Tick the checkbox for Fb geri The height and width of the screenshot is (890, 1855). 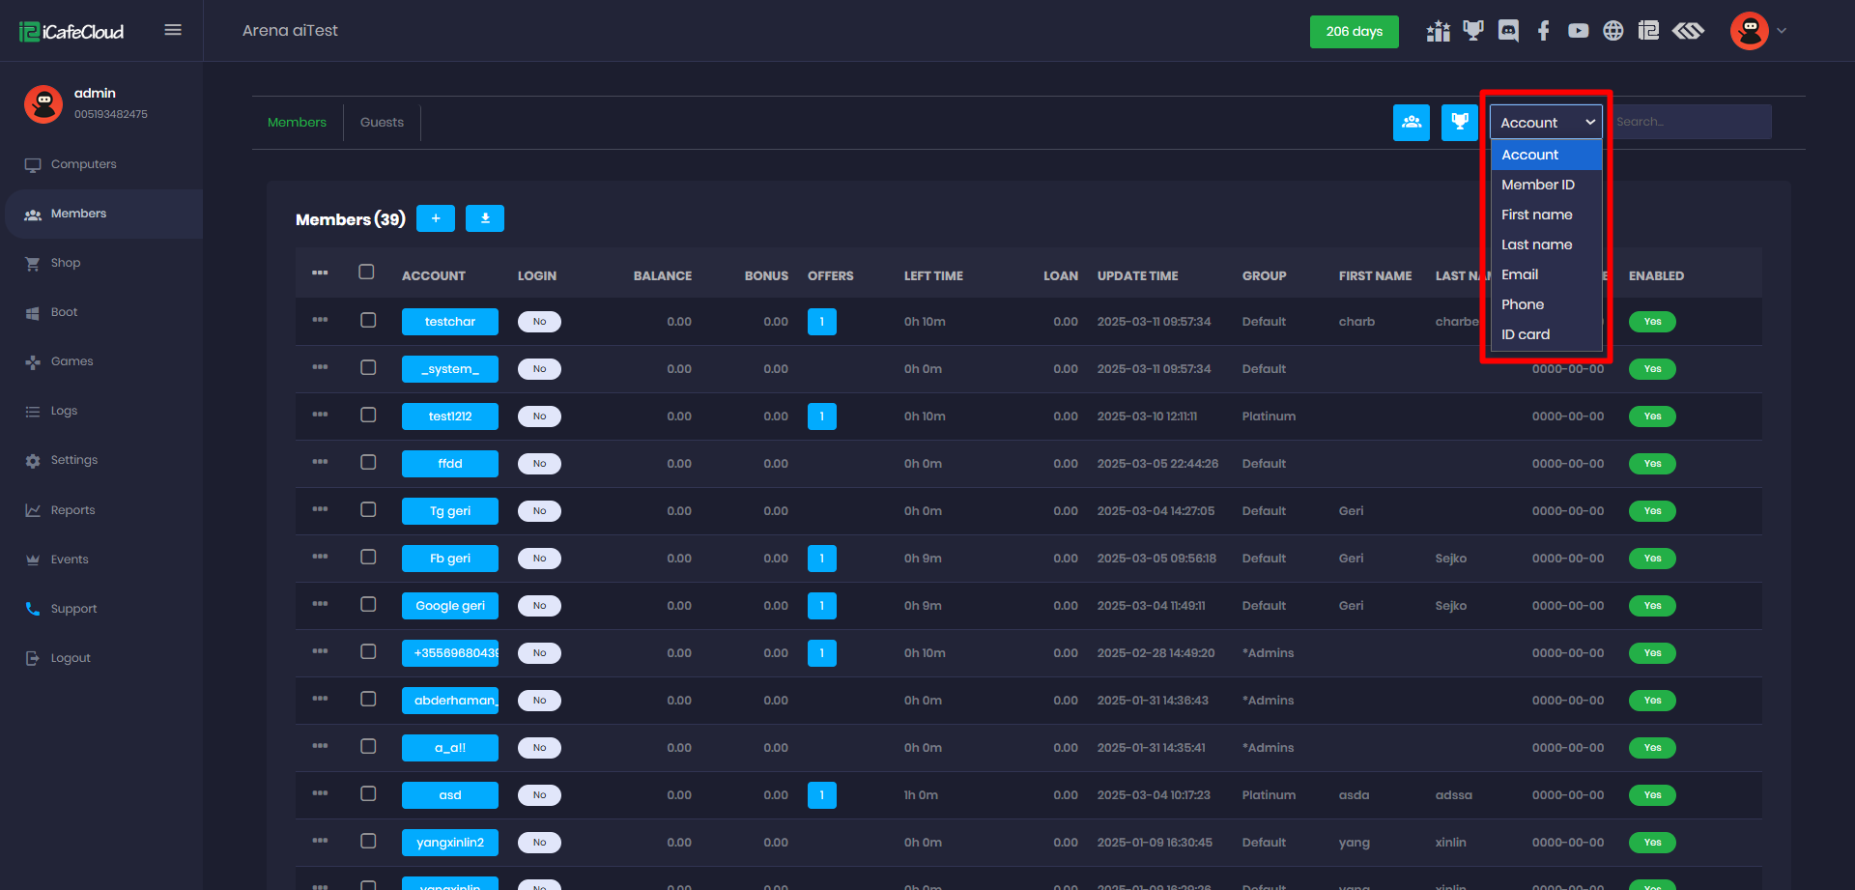[x=368, y=557]
